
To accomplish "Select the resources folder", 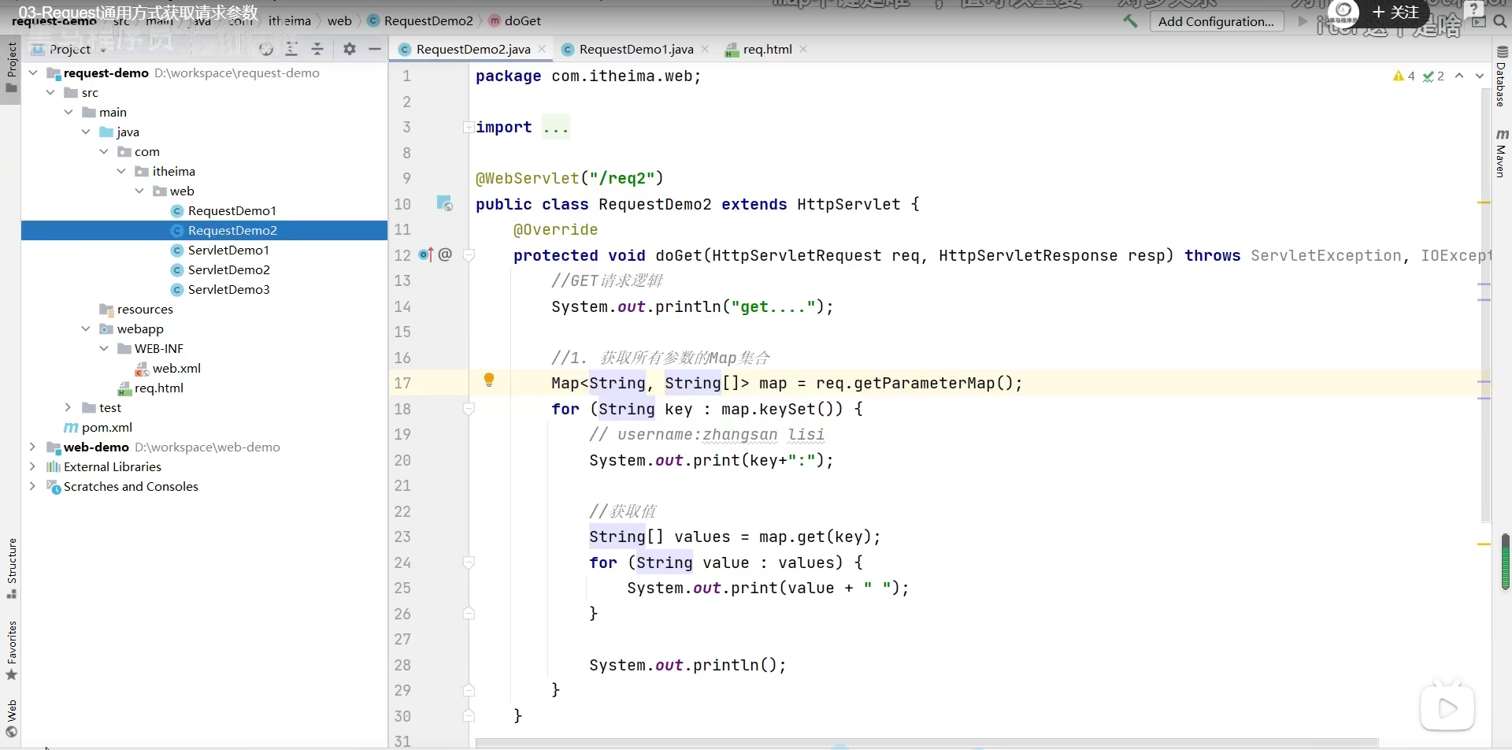I will pyautogui.click(x=145, y=309).
